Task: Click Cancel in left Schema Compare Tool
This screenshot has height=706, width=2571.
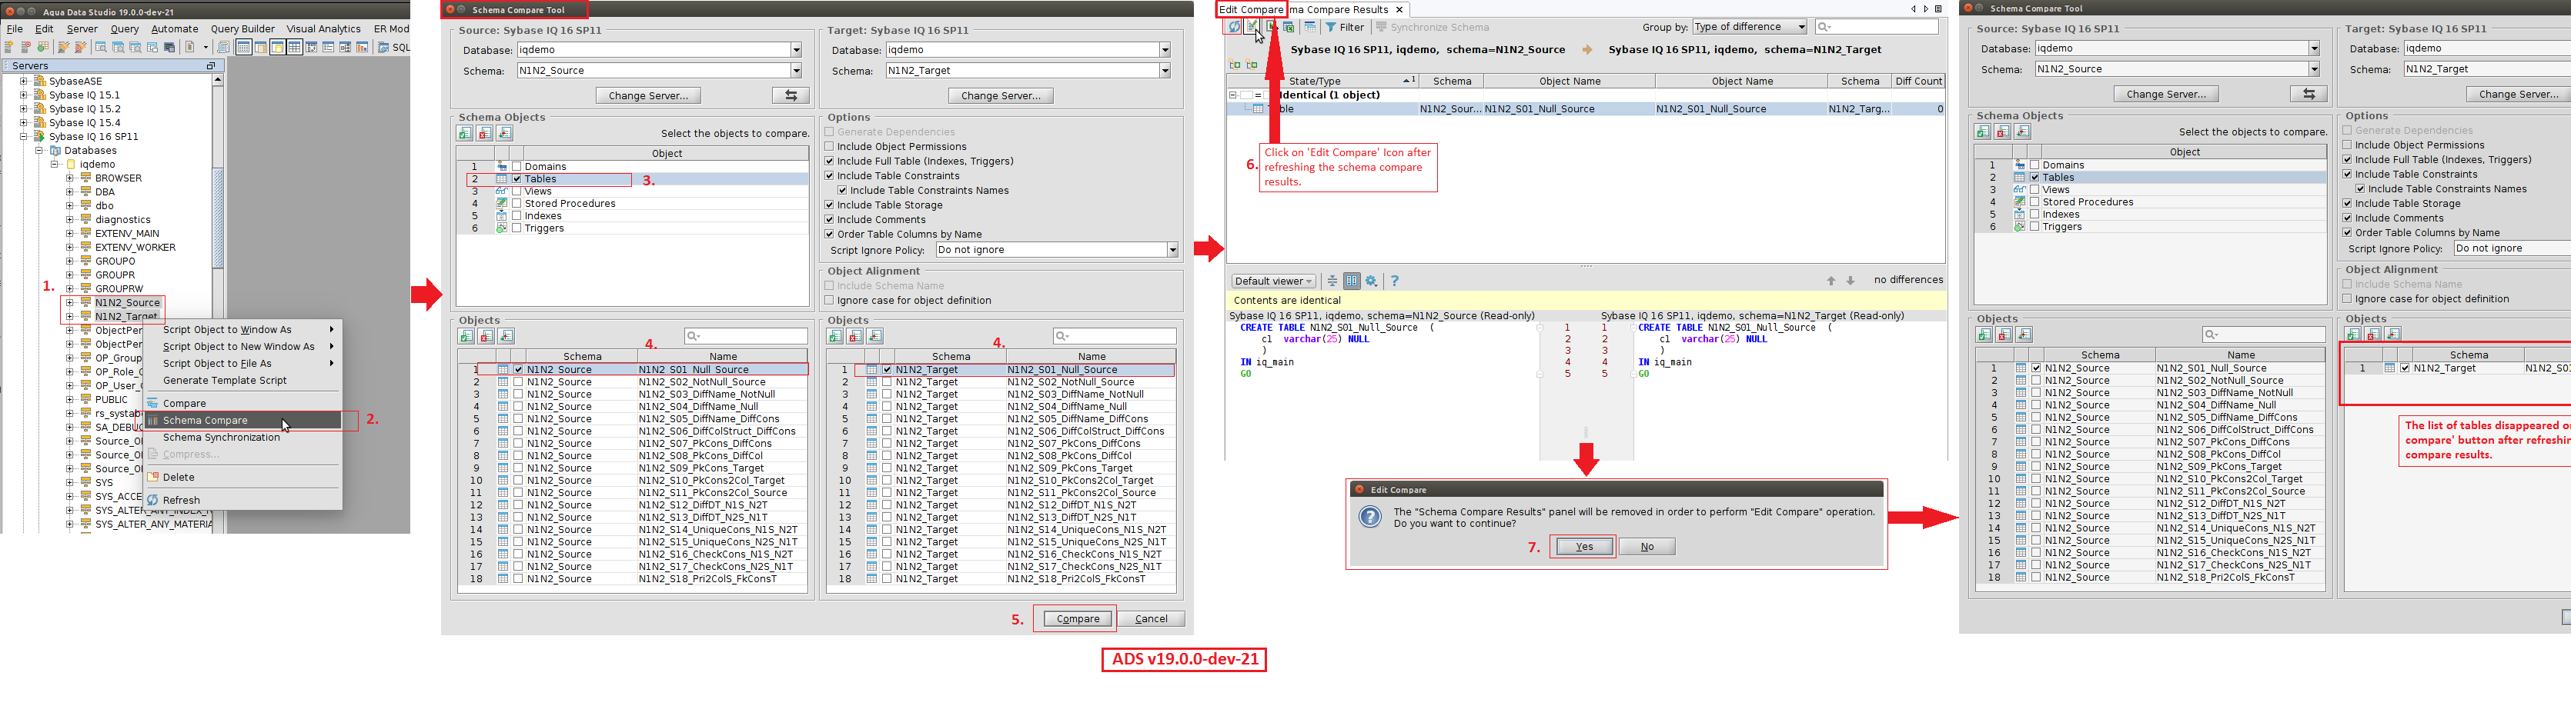Action: pyautogui.click(x=1151, y=619)
